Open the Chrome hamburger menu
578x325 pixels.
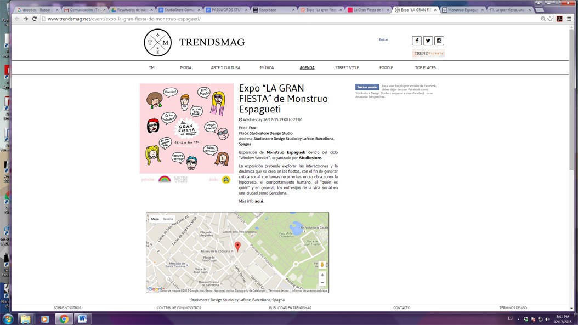569,19
